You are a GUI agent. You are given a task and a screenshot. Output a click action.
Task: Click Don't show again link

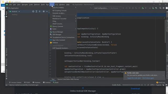click(148, 78)
